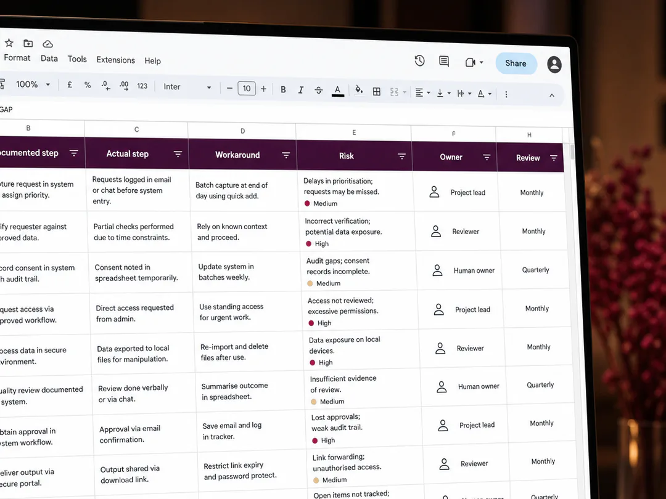Click the move to folder icon
Viewport: 666px width, 499px height.
(28, 43)
